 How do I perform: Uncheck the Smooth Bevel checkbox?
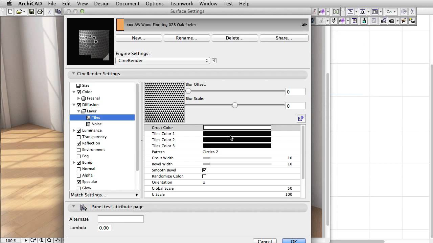[204, 170]
